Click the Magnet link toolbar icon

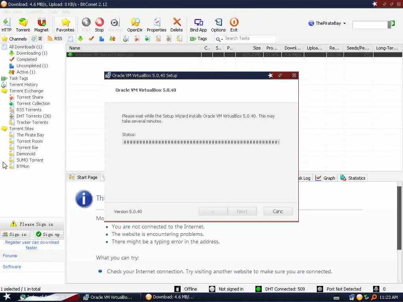[41, 25]
